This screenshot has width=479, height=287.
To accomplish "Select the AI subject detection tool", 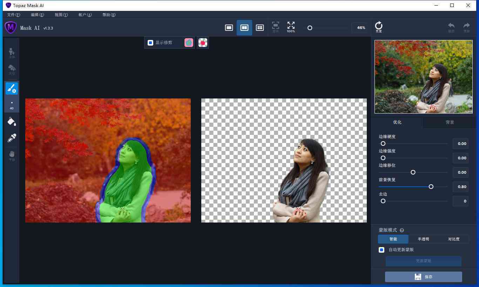I will coord(12,53).
